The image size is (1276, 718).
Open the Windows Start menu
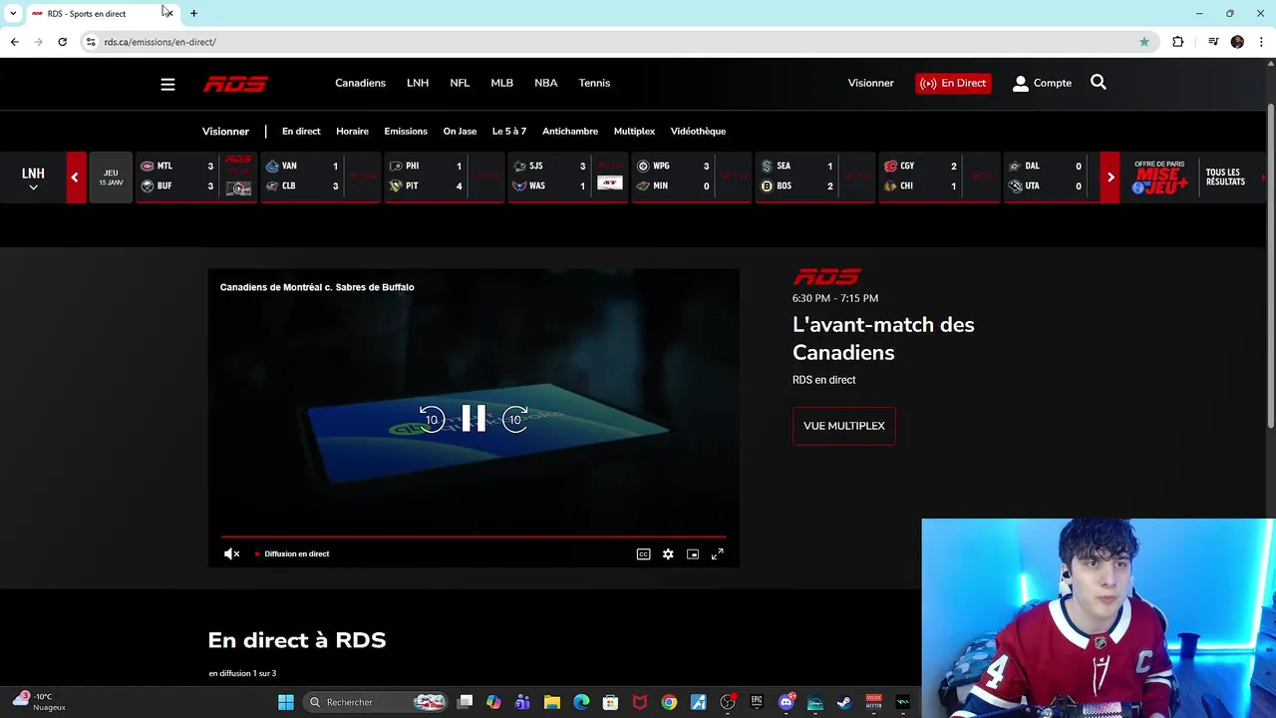[286, 702]
